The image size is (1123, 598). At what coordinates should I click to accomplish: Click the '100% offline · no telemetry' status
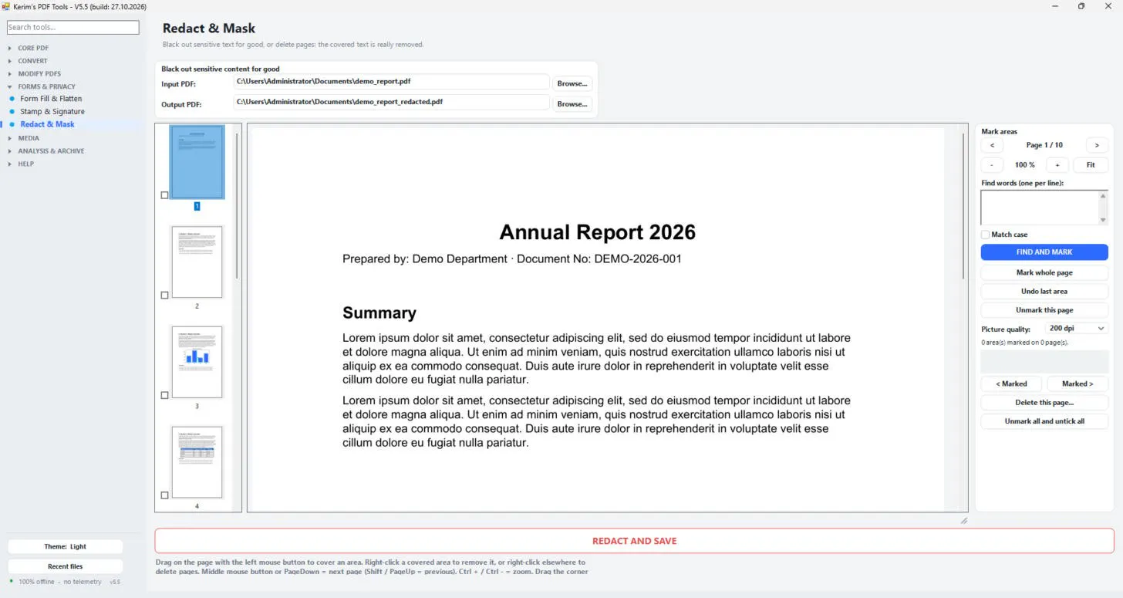click(60, 582)
